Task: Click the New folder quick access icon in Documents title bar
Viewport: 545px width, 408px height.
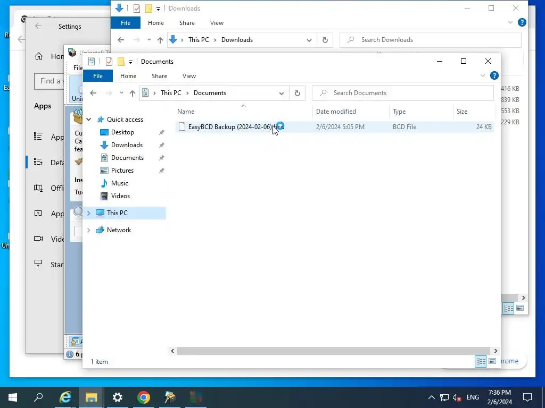Action: (121, 62)
